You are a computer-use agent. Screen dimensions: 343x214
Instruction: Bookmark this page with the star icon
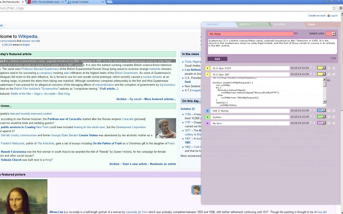tap(334, 8)
